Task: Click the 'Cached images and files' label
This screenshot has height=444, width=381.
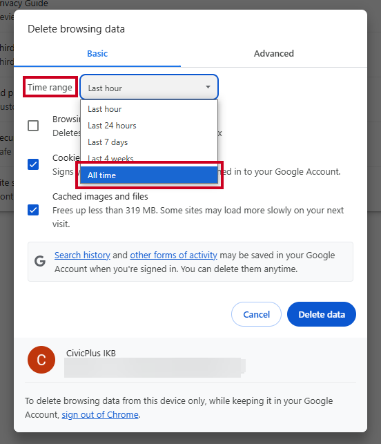Action: tap(100, 197)
